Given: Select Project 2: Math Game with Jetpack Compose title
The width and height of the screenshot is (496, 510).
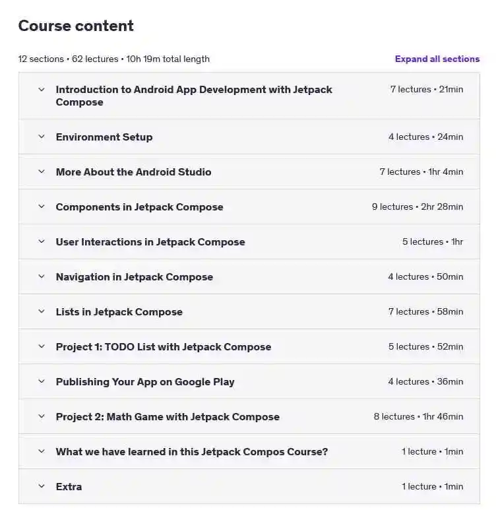Looking at the screenshot, I should (x=168, y=417).
